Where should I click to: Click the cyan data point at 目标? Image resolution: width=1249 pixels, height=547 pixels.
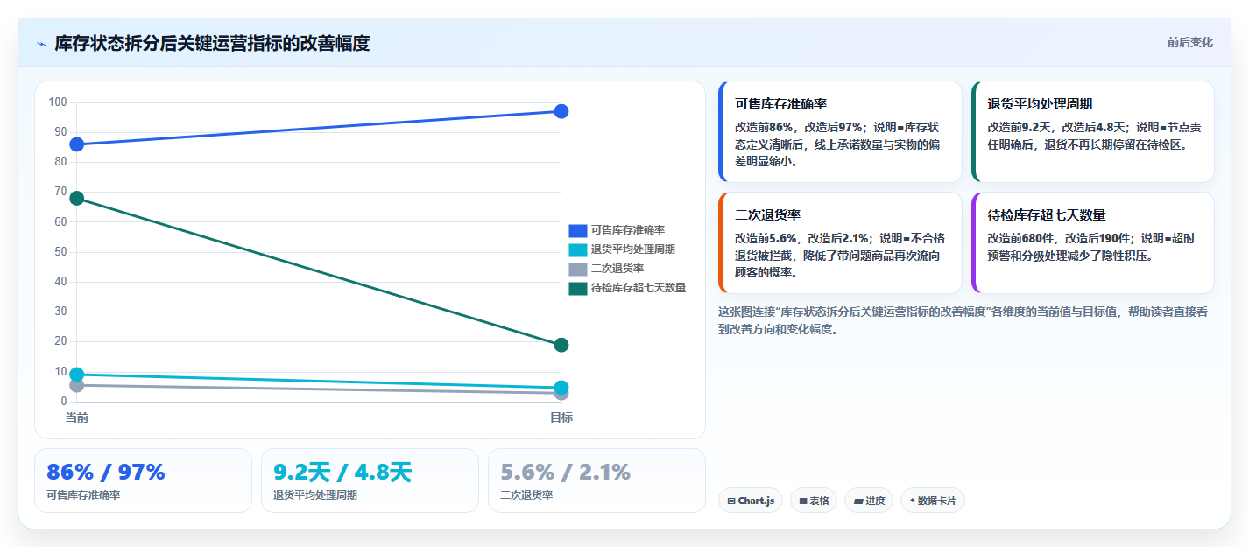(561, 388)
